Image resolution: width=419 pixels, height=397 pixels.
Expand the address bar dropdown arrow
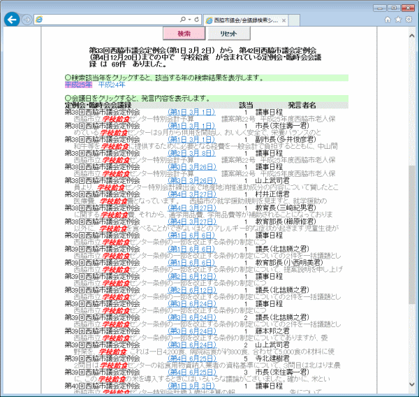pos(190,20)
